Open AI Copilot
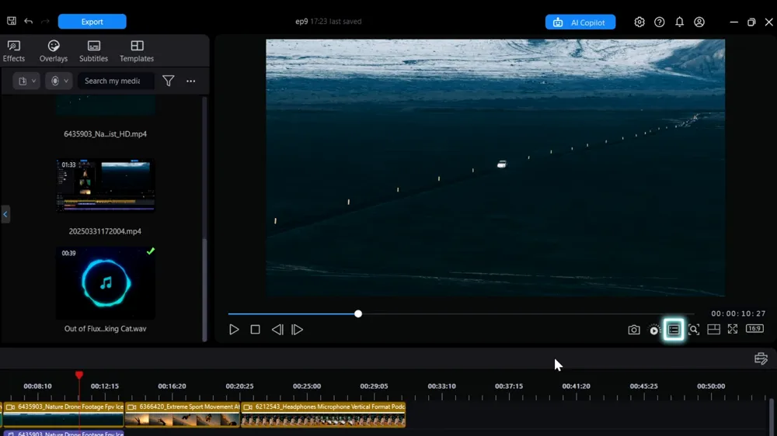This screenshot has height=436, width=777. [580, 22]
